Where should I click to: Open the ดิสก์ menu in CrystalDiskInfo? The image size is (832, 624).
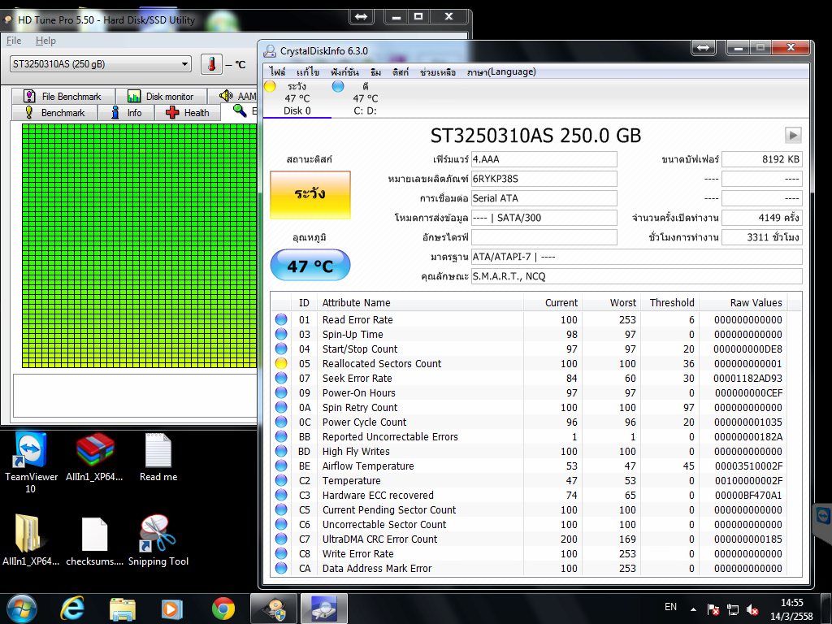click(401, 71)
